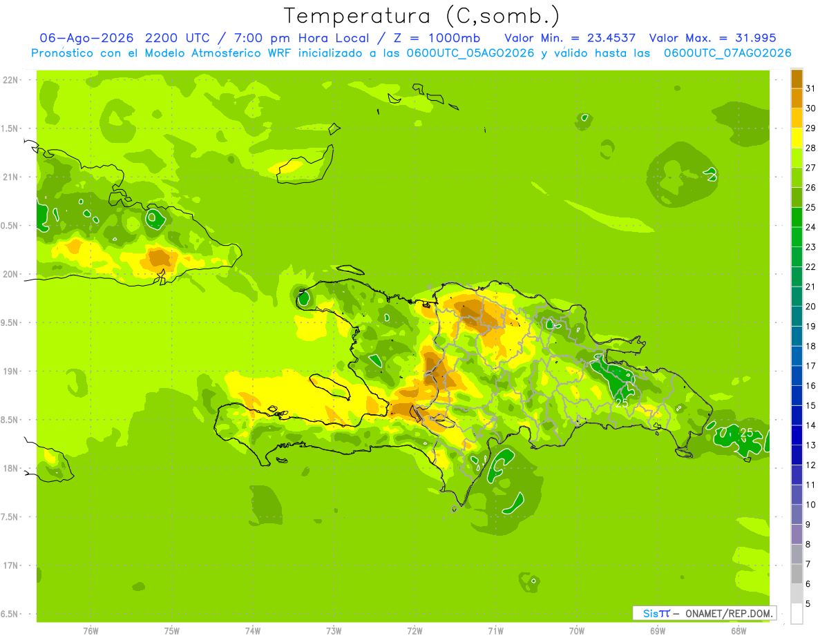Viewport: 829px width, 640px height.
Task: Click the orange legend swatch between 30 and 31
Action: click(797, 98)
